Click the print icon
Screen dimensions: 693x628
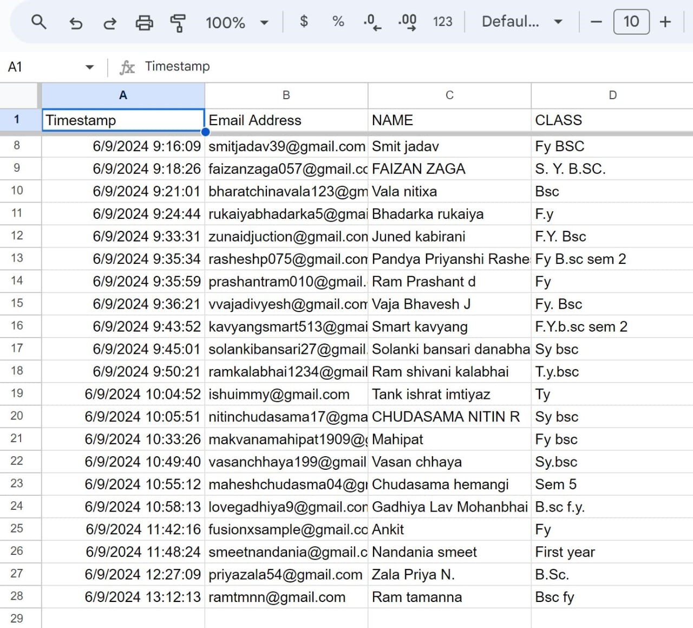(x=144, y=23)
